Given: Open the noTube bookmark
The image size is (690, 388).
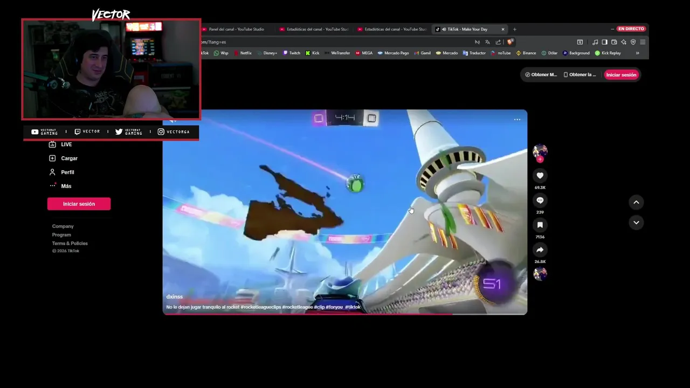Looking at the screenshot, I should (x=500, y=53).
